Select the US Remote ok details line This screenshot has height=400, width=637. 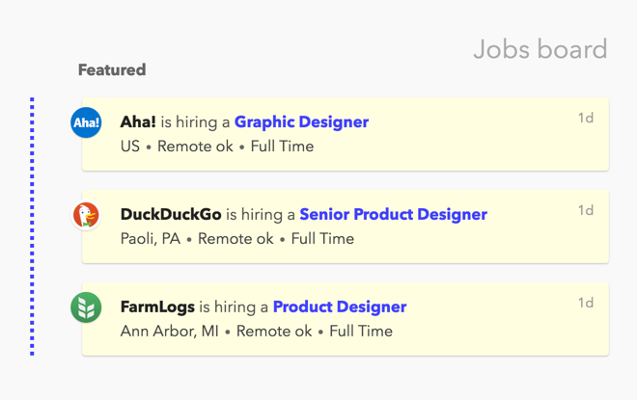point(217,147)
